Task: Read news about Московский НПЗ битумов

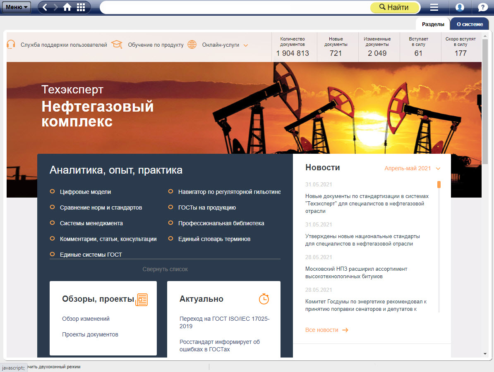Action: (x=356, y=272)
